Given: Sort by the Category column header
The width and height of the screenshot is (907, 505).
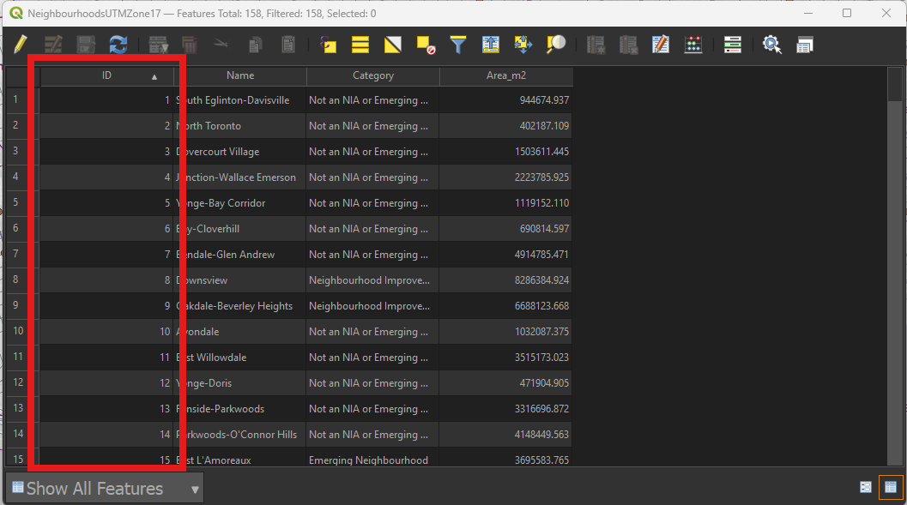Looking at the screenshot, I should (373, 75).
